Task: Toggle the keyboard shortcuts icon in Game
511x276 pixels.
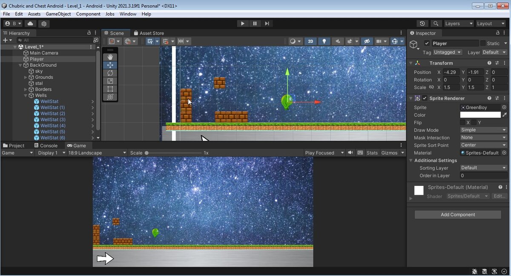Action: 360,153
